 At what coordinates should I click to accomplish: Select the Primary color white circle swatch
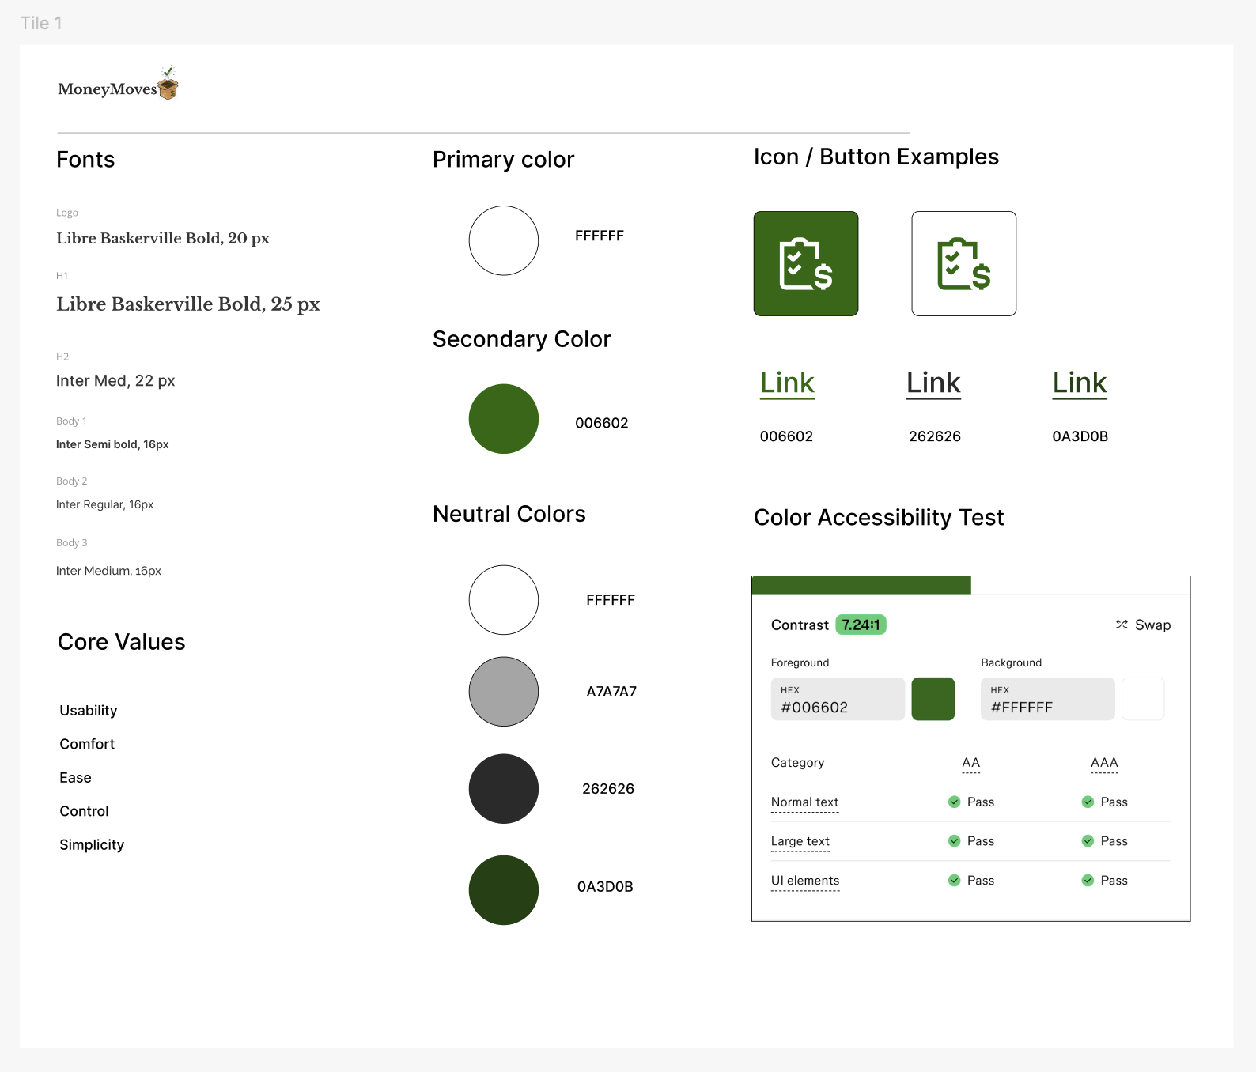(x=504, y=240)
